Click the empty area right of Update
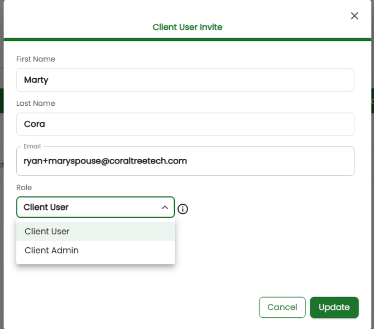The image size is (374, 329). coord(365,307)
